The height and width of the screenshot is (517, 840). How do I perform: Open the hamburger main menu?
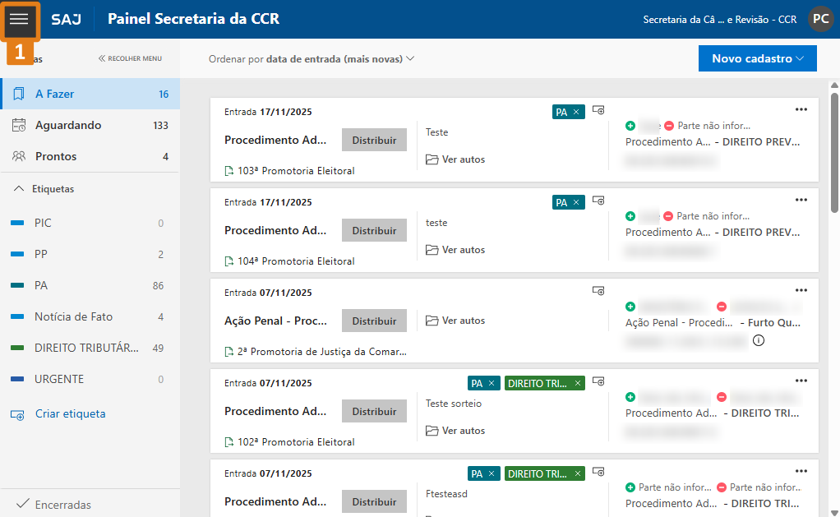tap(20, 19)
